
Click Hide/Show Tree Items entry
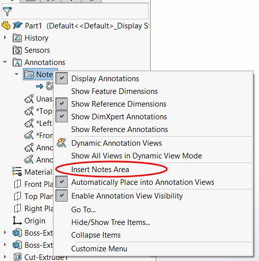[x=110, y=222]
